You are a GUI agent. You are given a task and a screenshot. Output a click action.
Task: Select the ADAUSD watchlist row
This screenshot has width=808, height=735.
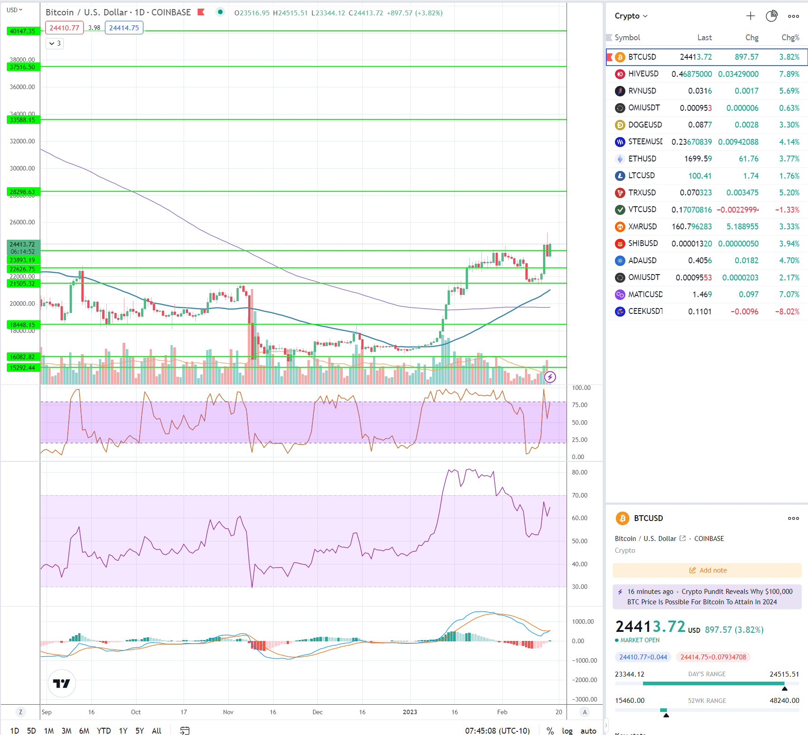point(707,261)
